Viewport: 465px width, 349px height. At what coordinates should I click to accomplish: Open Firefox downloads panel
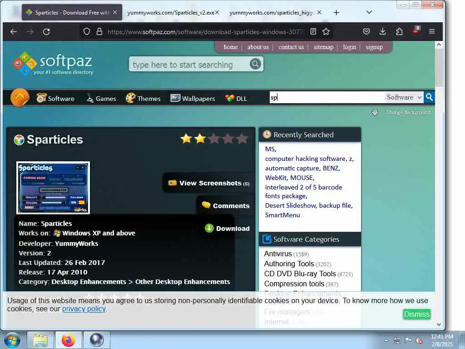[382, 31]
